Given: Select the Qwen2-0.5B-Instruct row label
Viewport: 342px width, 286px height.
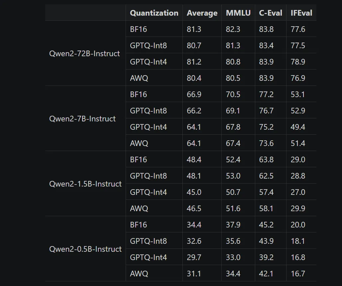Looking at the screenshot, I should pos(85,249).
